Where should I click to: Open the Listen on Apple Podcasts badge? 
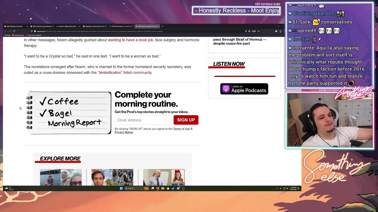pos(244,89)
